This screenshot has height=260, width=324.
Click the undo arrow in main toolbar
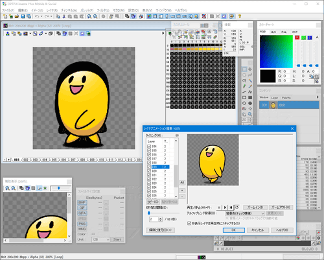tap(37, 16)
